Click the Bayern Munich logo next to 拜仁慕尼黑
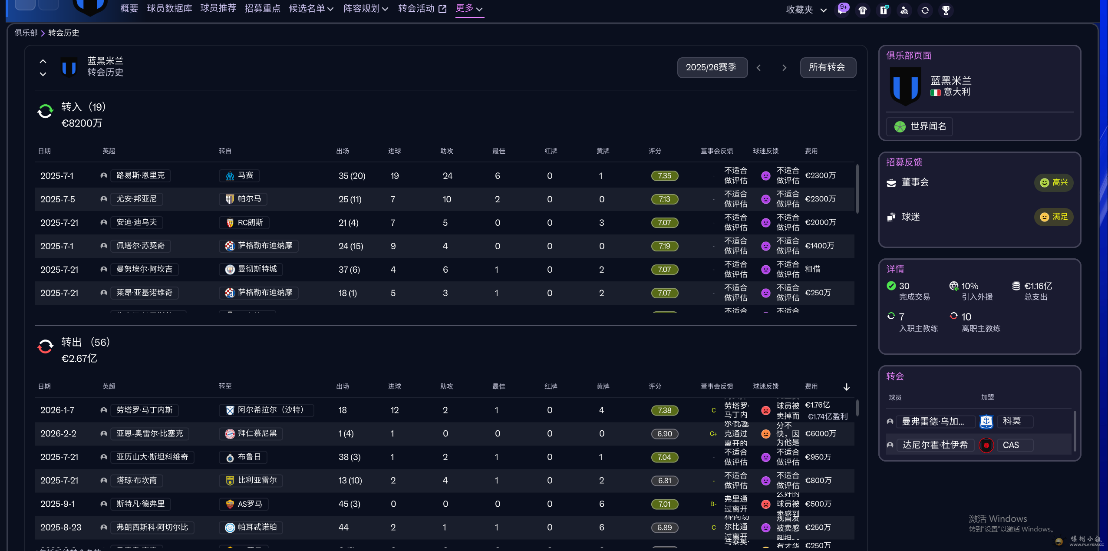 click(230, 434)
